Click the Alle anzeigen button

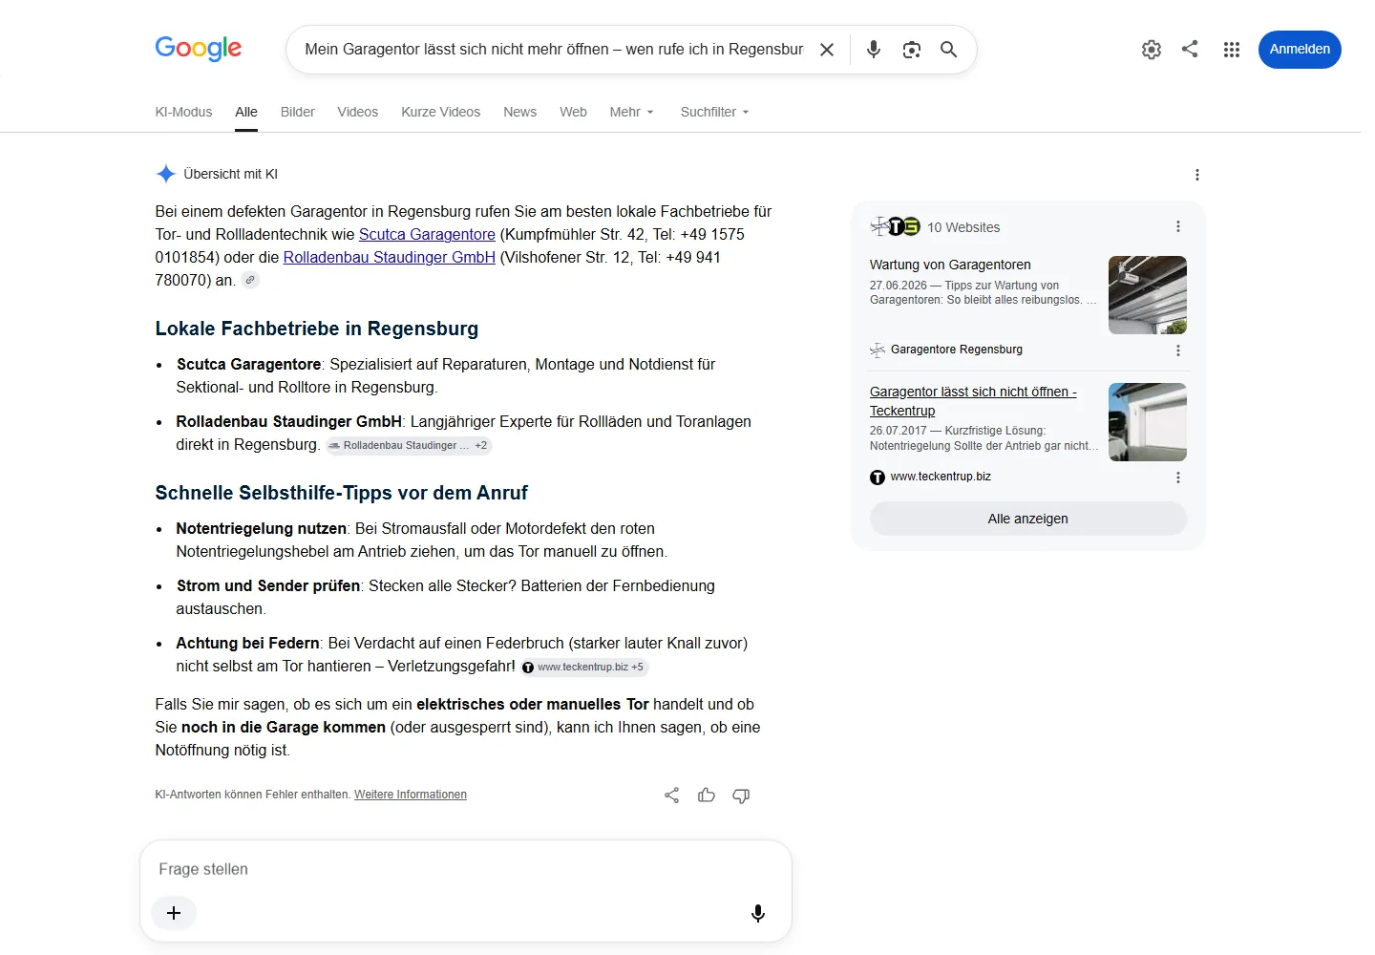[1028, 519]
